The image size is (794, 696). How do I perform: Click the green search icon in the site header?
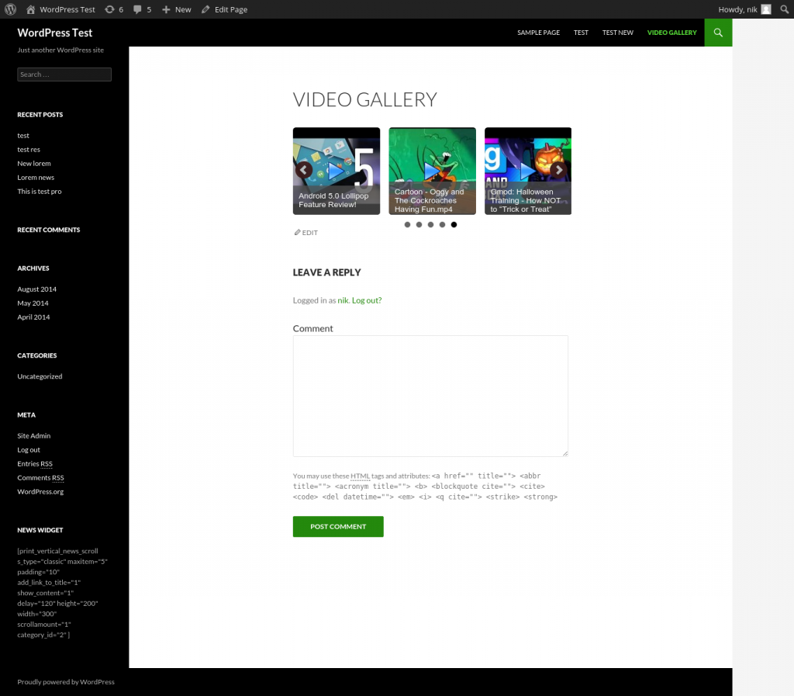point(717,33)
